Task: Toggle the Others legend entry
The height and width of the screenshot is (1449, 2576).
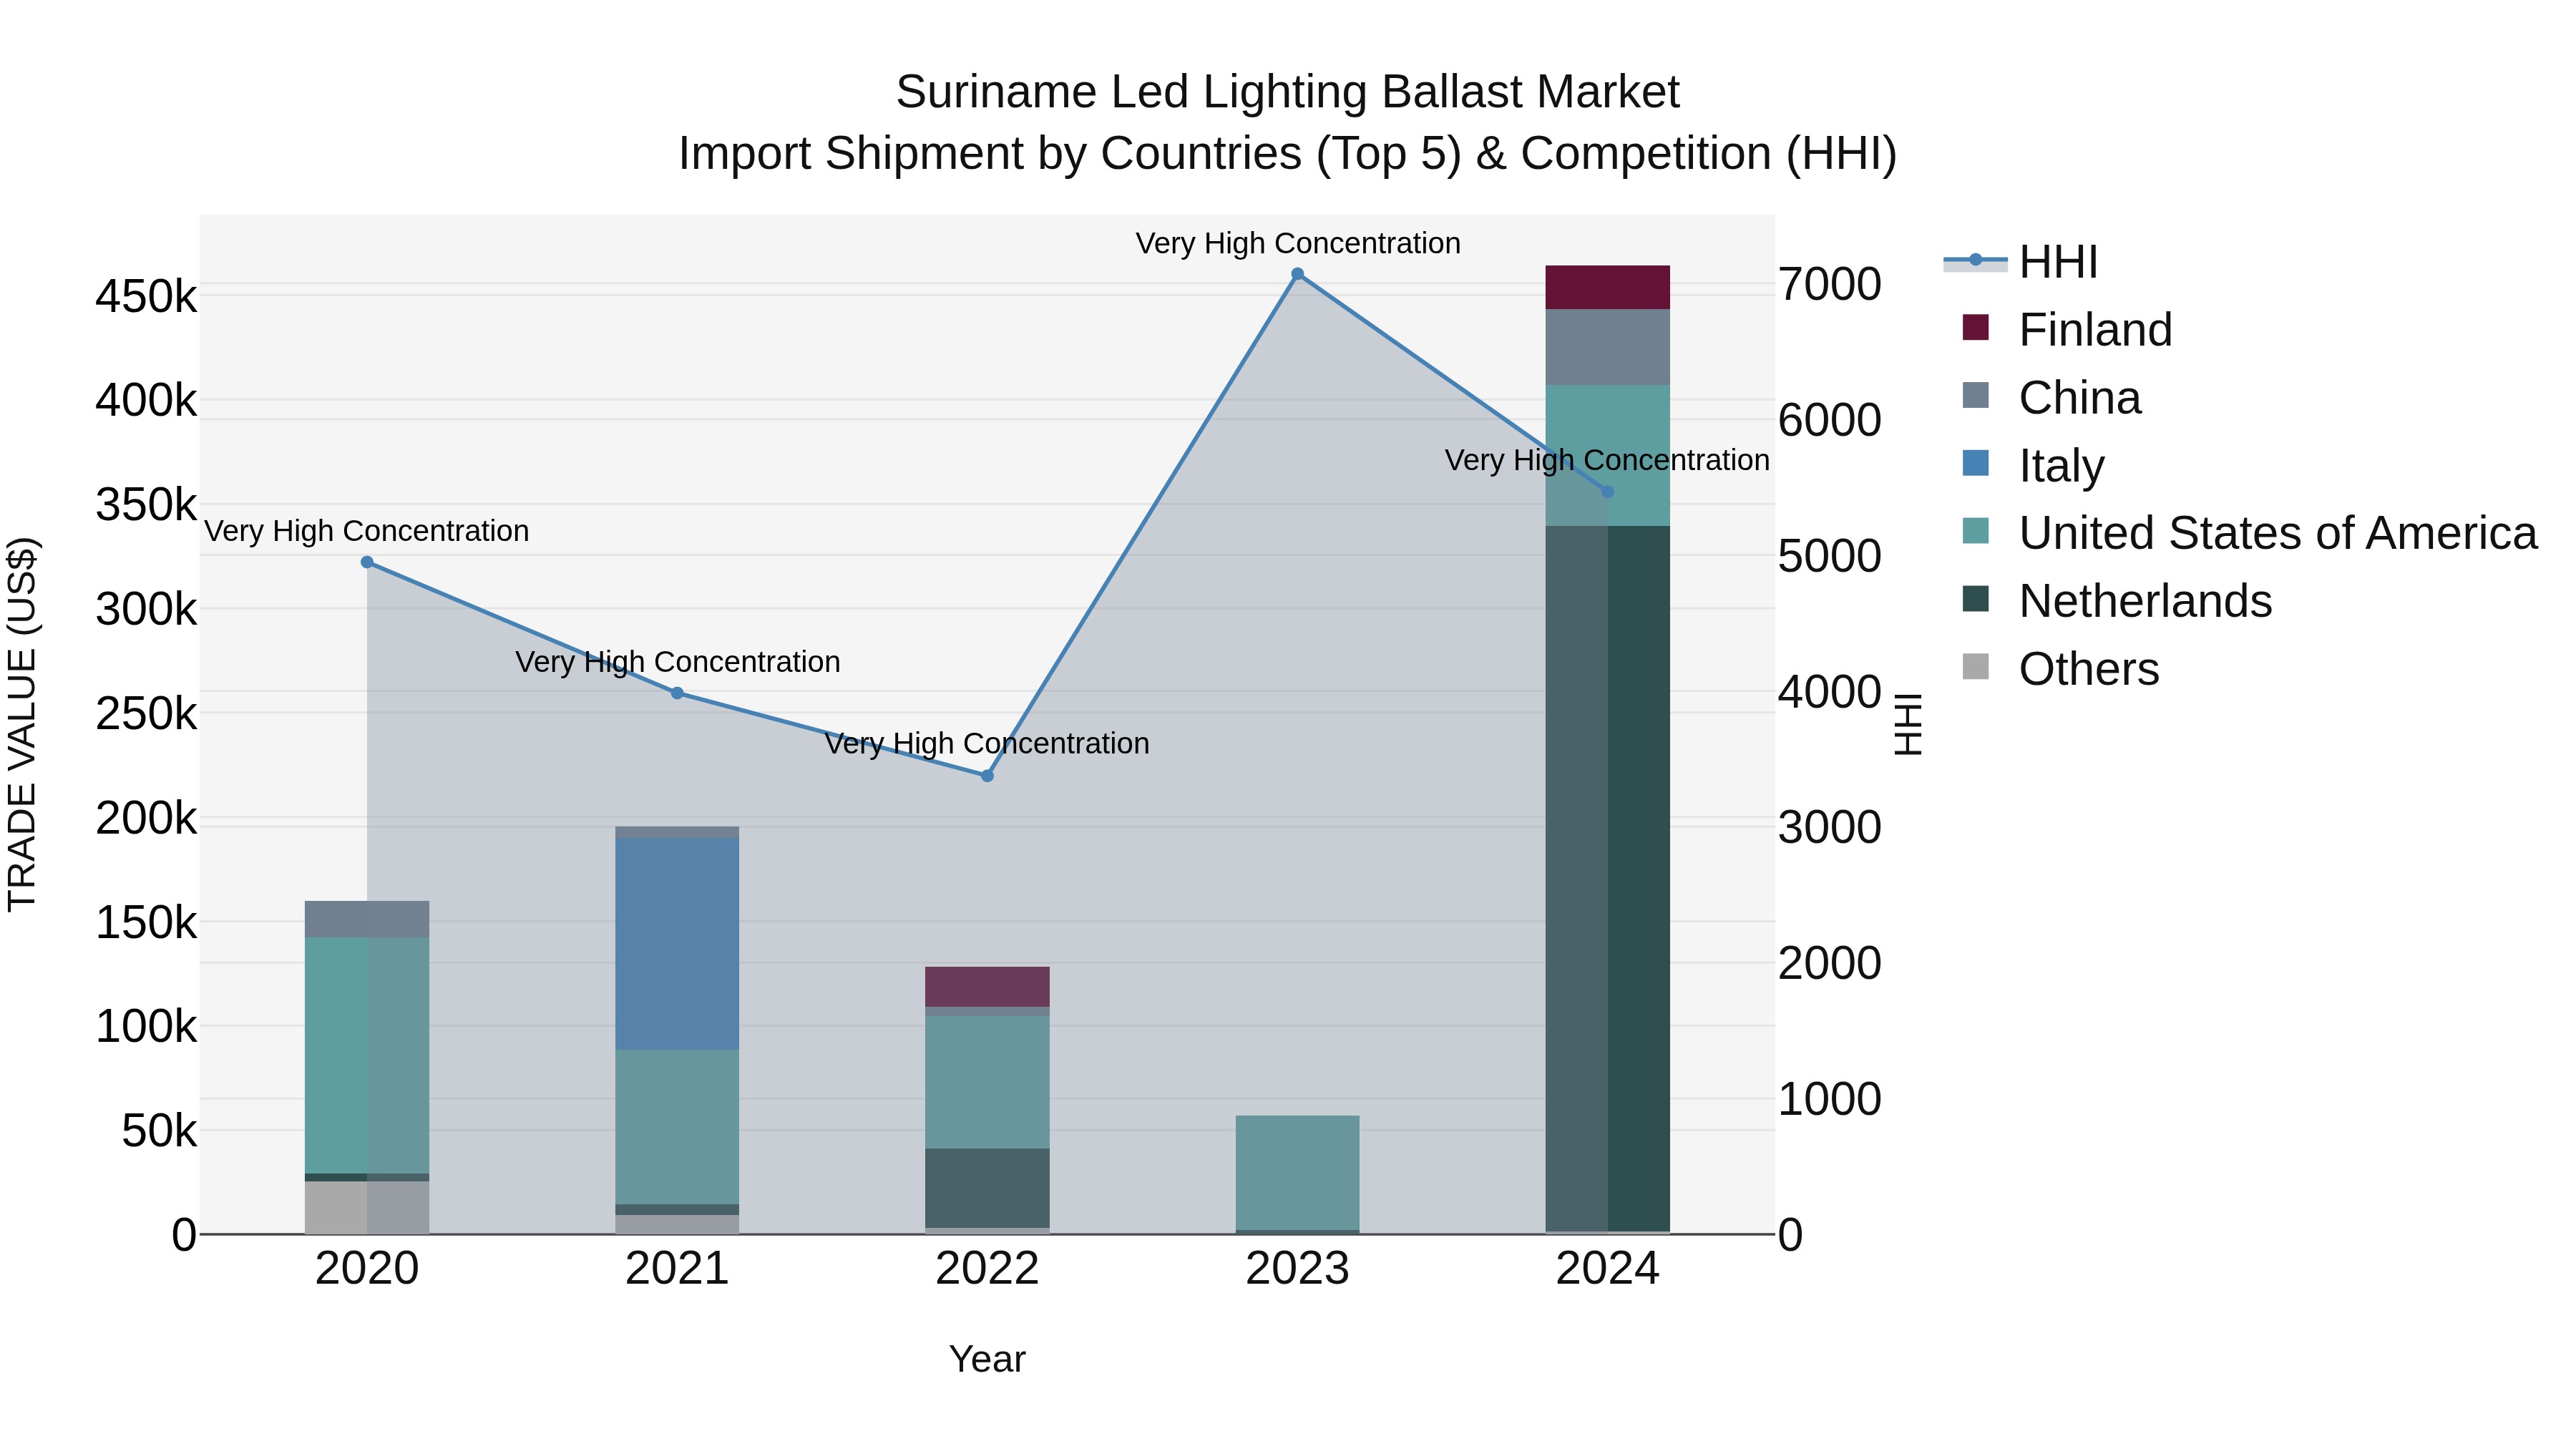Action: coord(2060,668)
